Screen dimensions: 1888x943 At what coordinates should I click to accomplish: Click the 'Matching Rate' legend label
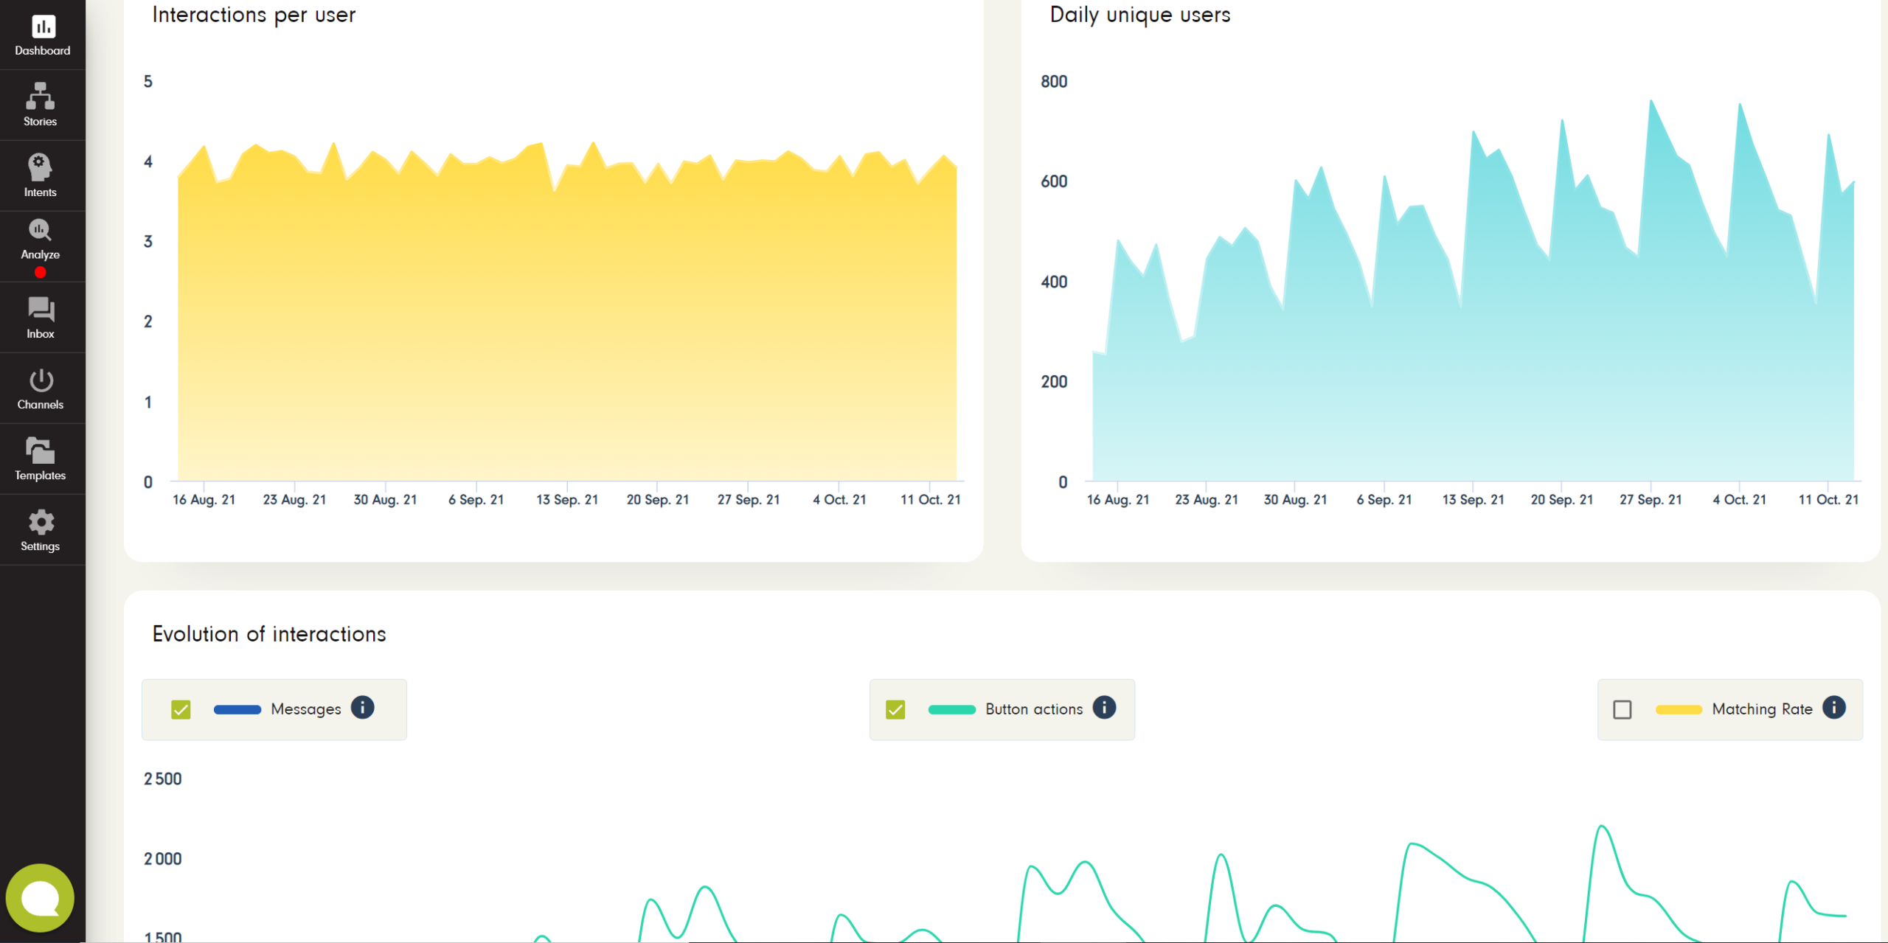tap(1762, 709)
